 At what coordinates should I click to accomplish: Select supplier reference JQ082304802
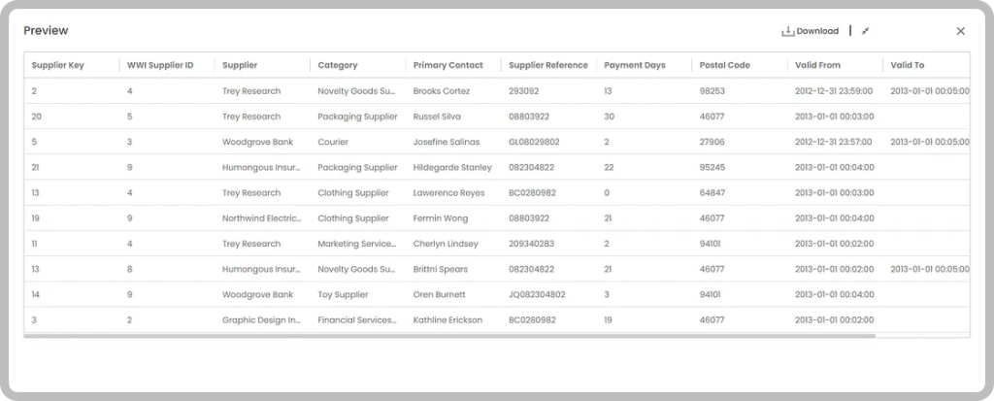pyautogui.click(x=537, y=294)
